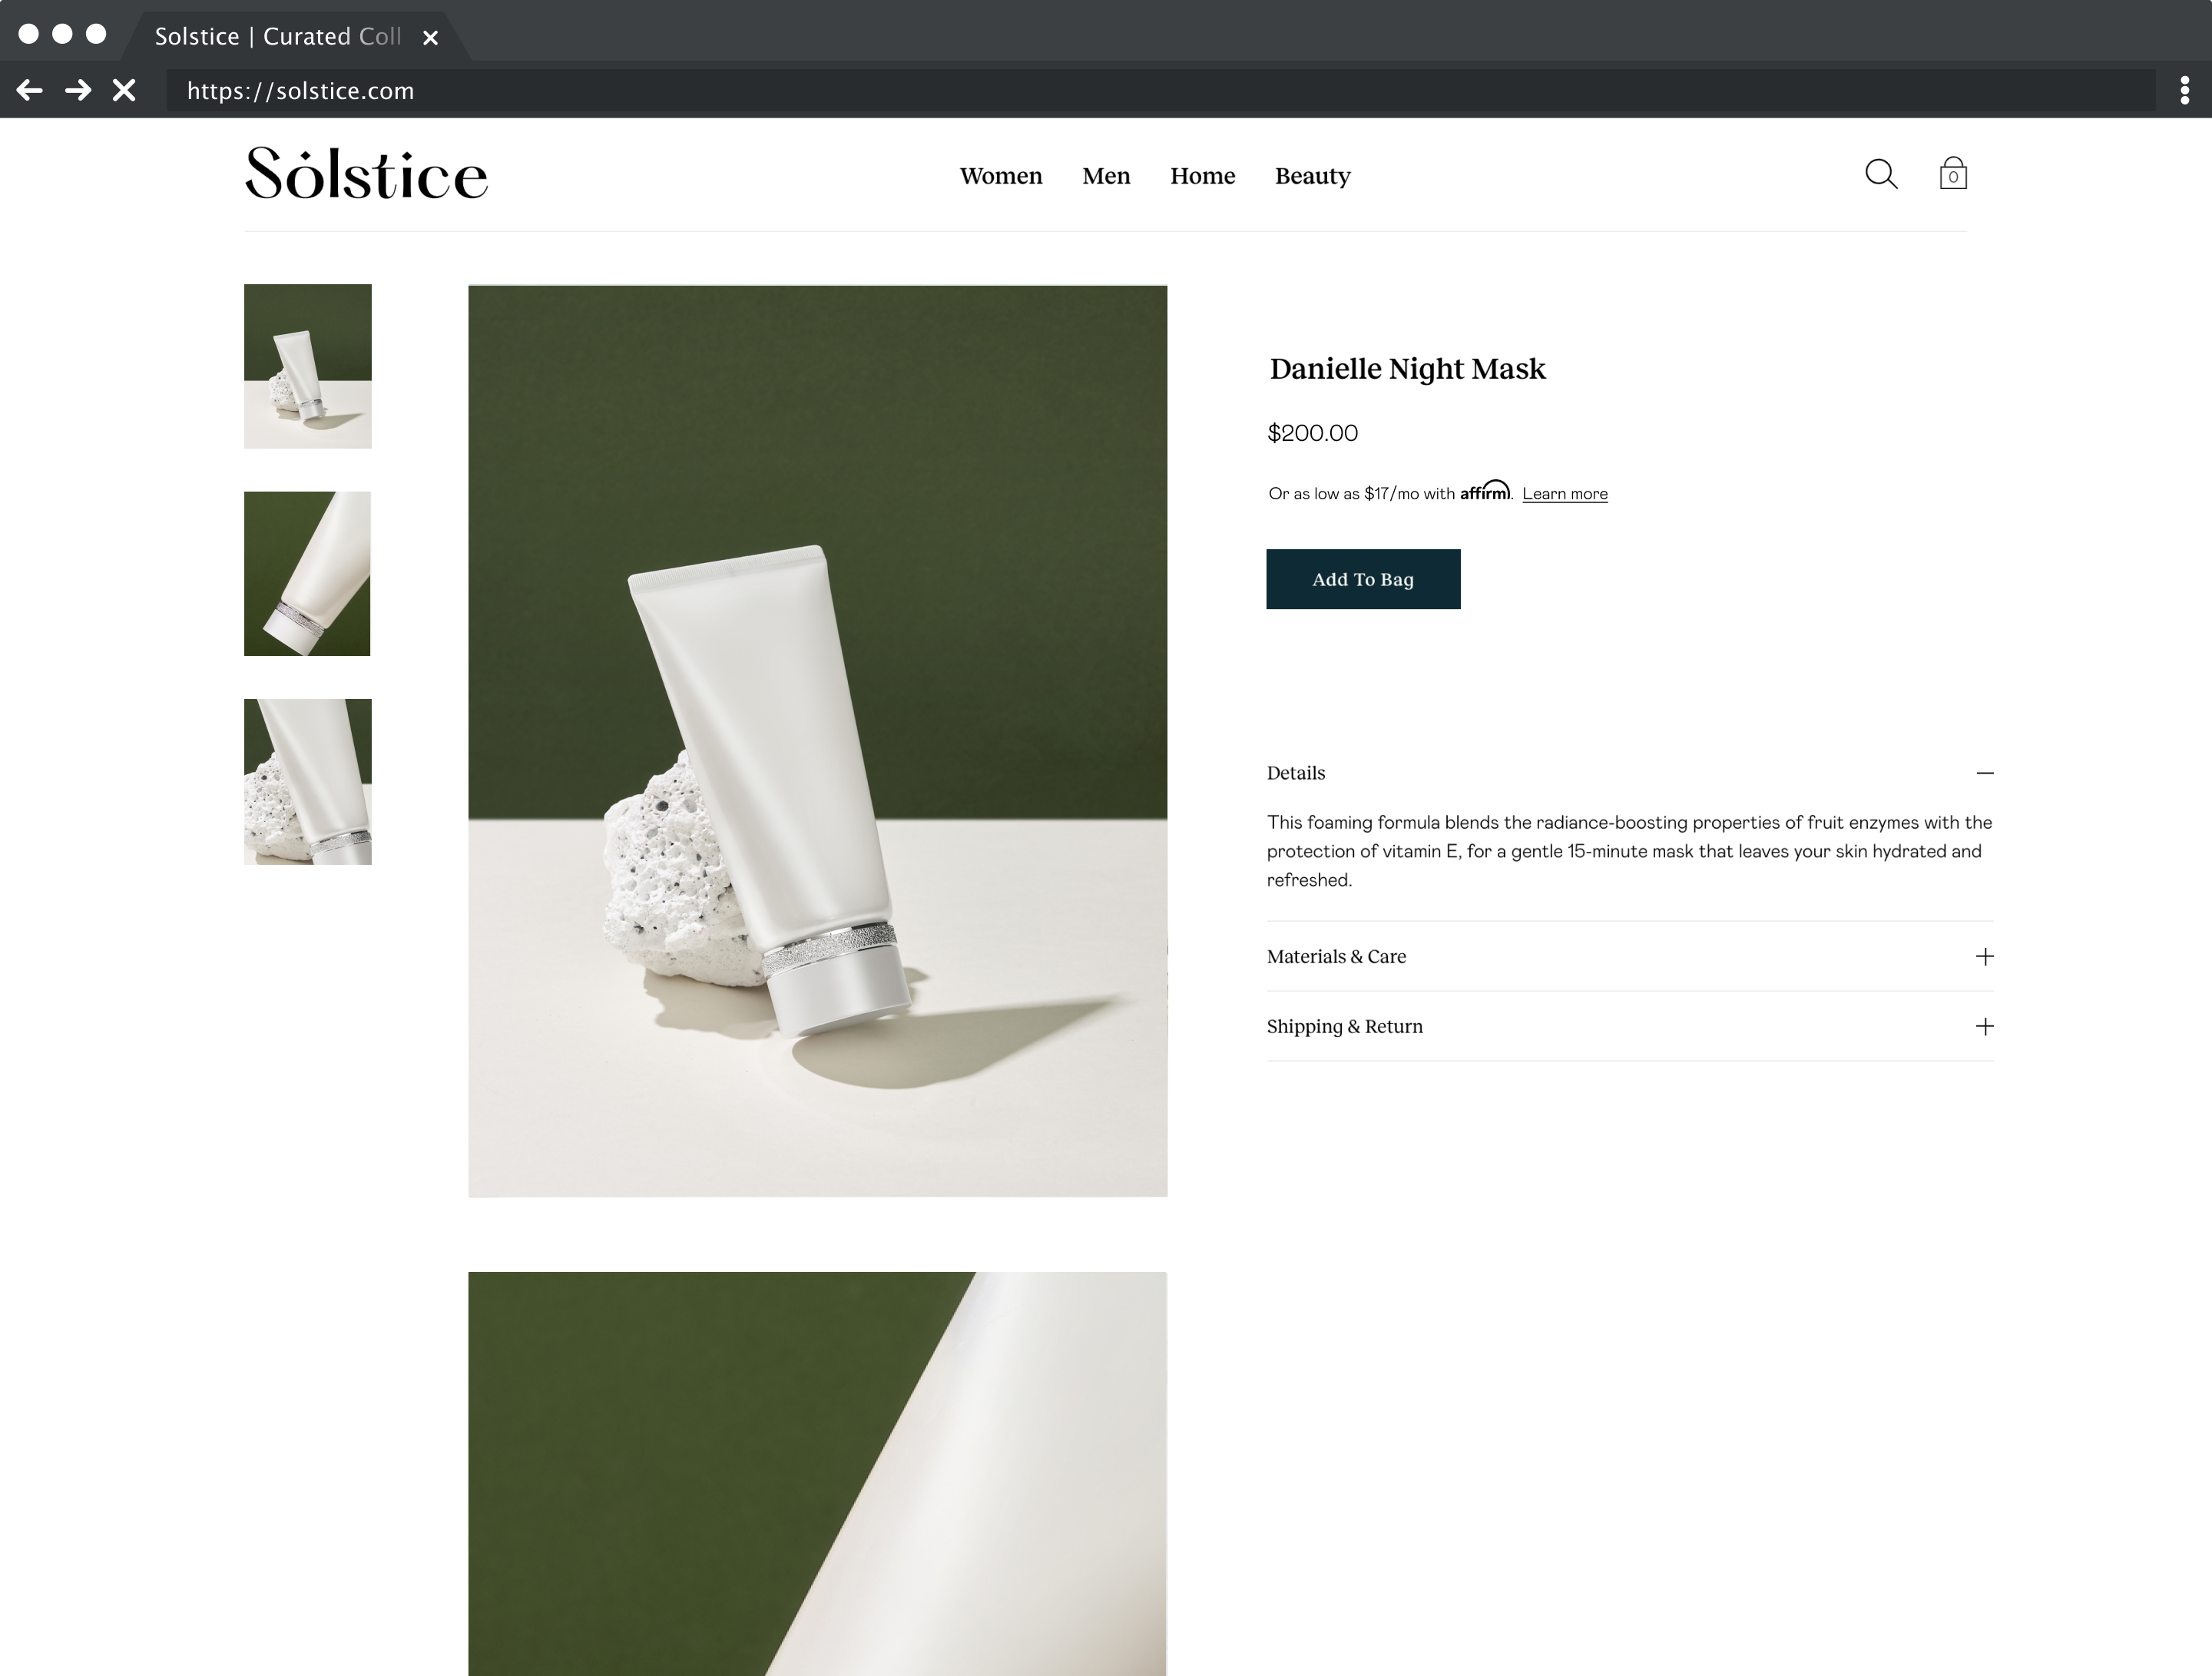Expand the Materials & Care section
Viewport: 2212px width, 1676px height.
1630,956
